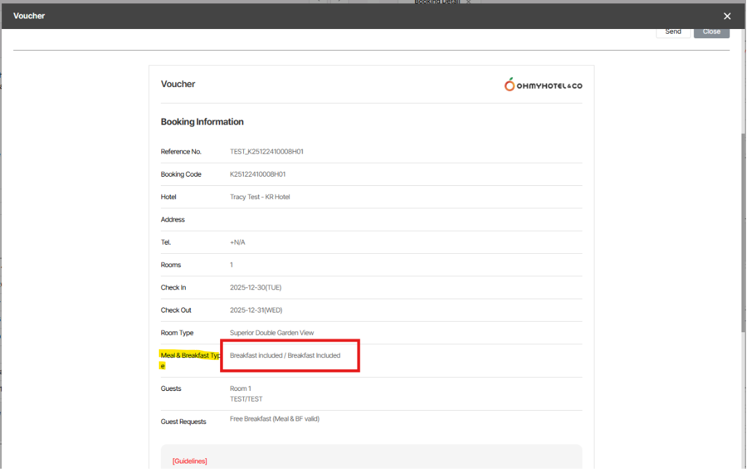The width and height of the screenshot is (752, 472).
Task: Click the Check In label
Action: coord(173,287)
